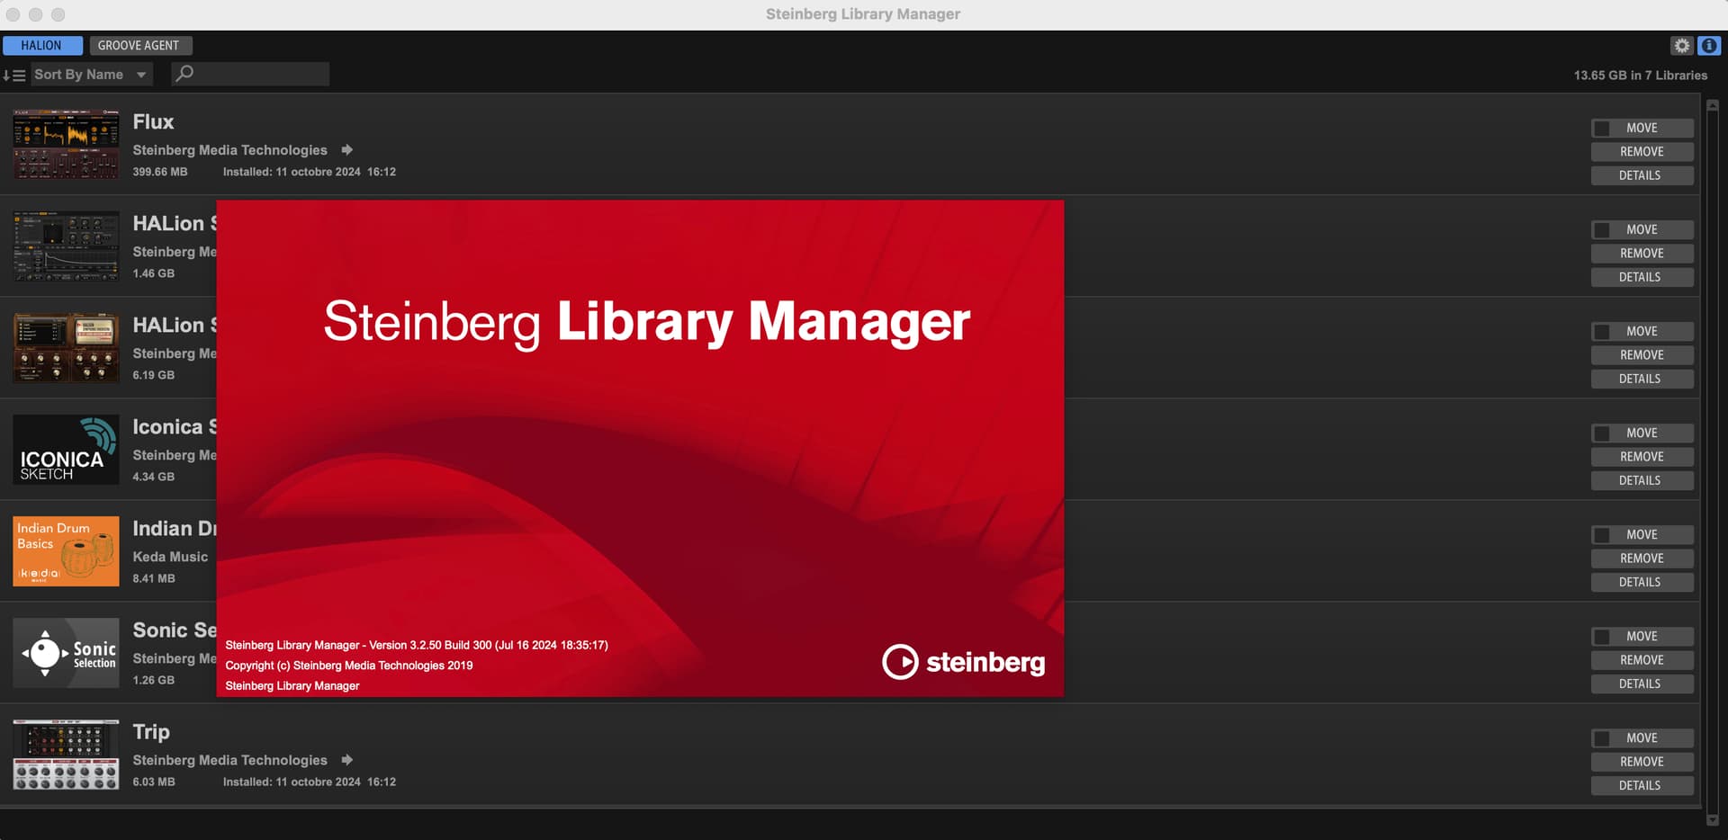Select the Iconica Sketch thumbnail
The height and width of the screenshot is (840, 1728).
(66, 450)
